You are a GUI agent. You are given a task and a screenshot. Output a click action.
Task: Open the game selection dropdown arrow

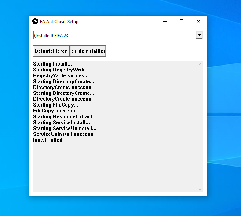(199, 35)
